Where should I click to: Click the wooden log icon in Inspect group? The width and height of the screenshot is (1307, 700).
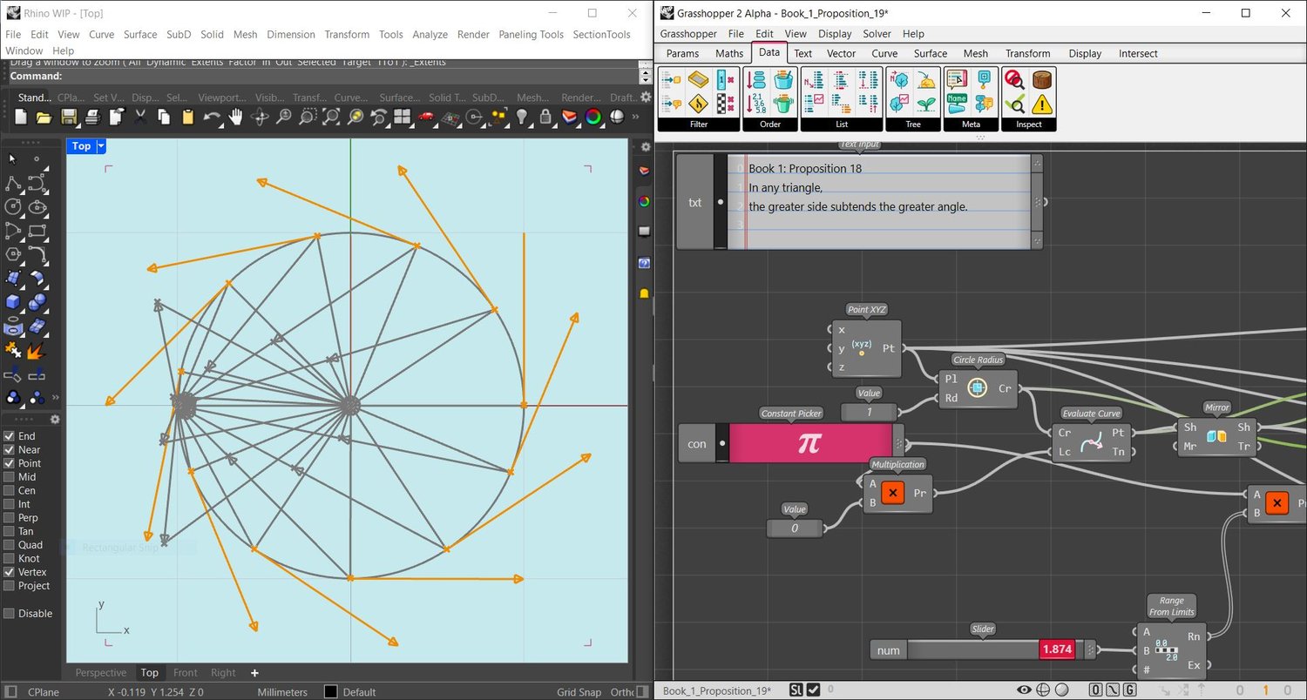tap(1042, 81)
